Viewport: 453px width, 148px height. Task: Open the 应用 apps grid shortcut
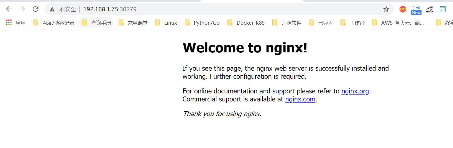(x=16, y=23)
